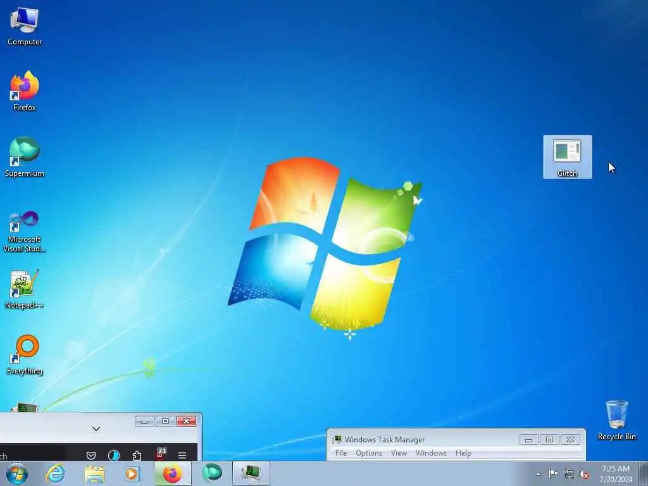Select the Firefox desktop shortcut
648x486 pixels.
pos(25,91)
